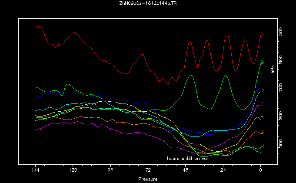Image resolution: width=296 pixels, height=183 pixels.
Task: Select the red trajectory label A
Action: (262, 34)
